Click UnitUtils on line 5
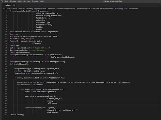The image size is (161, 120). (x=40, y=20)
